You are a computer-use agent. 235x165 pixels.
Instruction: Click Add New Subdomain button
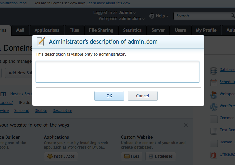pyautogui.click(x=19, y=73)
